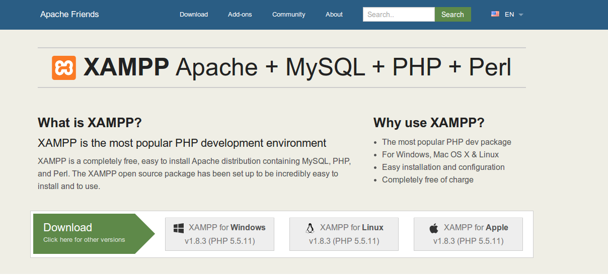Click the Apple logo icon
This screenshot has height=276, width=608.
coord(434,228)
